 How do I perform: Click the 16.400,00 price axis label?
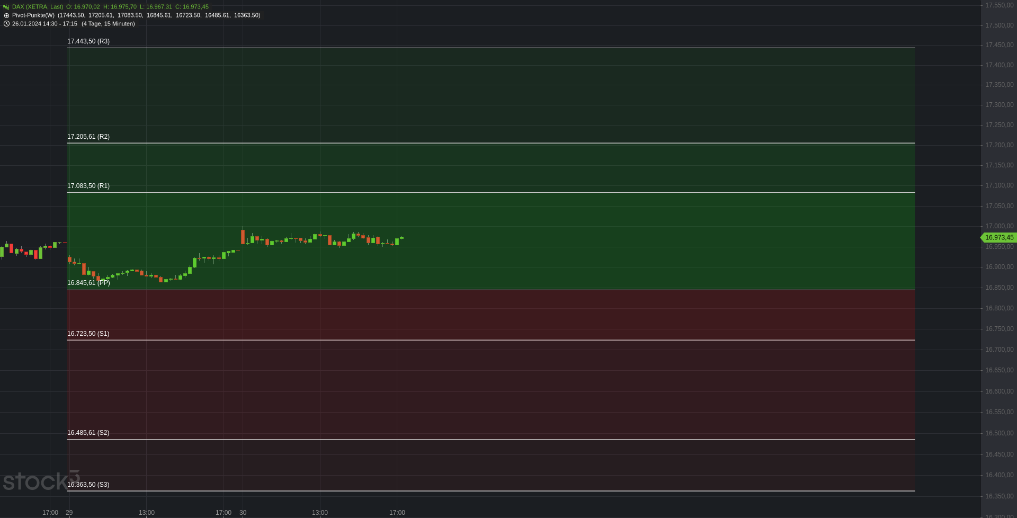[999, 475]
